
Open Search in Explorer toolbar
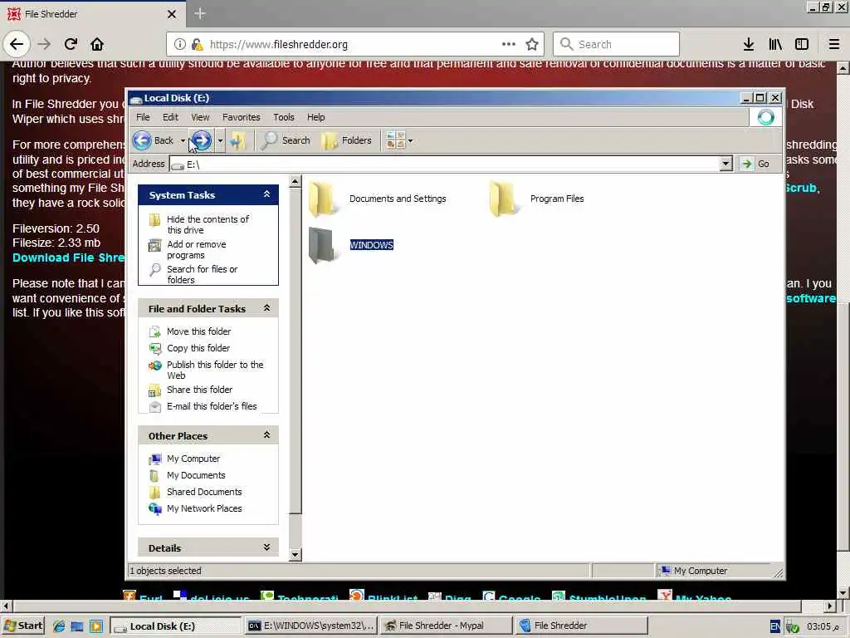coord(286,140)
